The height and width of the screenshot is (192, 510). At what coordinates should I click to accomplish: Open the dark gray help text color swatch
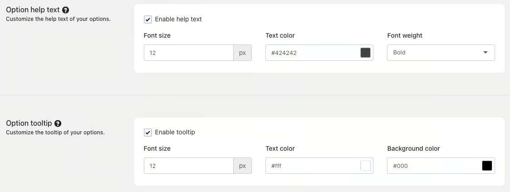tap(365, 53)
